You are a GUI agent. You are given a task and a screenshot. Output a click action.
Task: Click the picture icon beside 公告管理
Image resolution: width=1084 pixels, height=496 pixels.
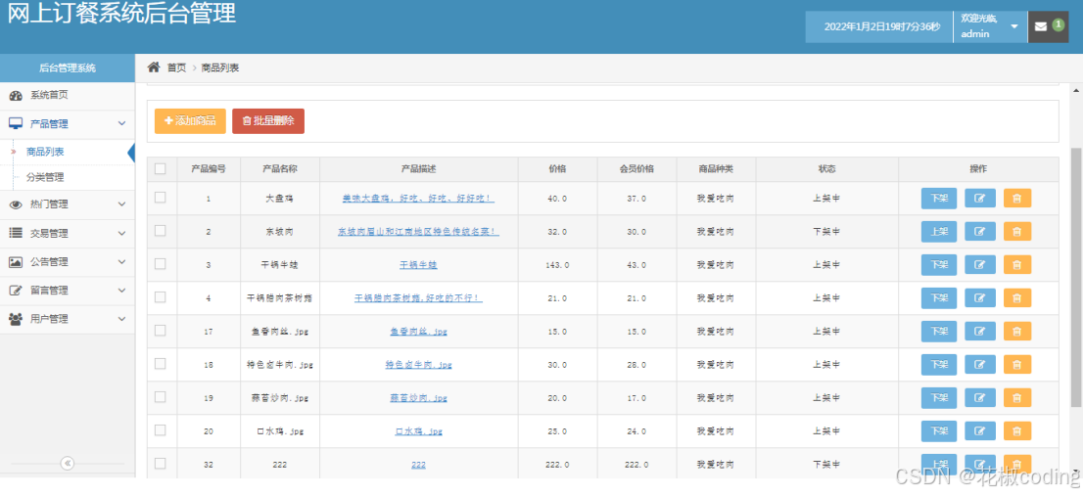pyautogui.click(x=16, y=262)
